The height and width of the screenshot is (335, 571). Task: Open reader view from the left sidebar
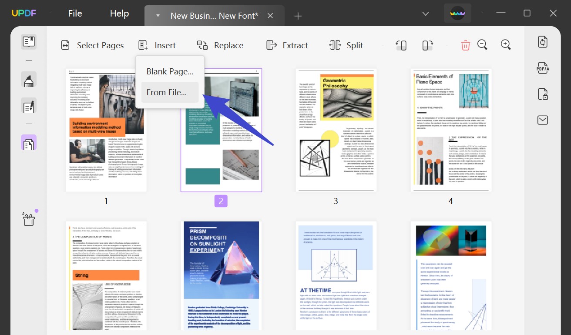point(28,41)
